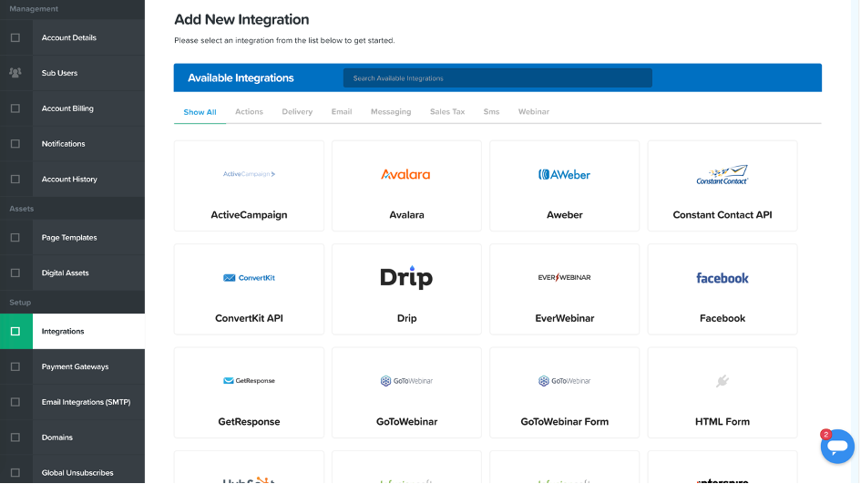The height and width of the screenshot is (484, 861).
Task: Select the Drip card label
Action: [x=406, y=318]
